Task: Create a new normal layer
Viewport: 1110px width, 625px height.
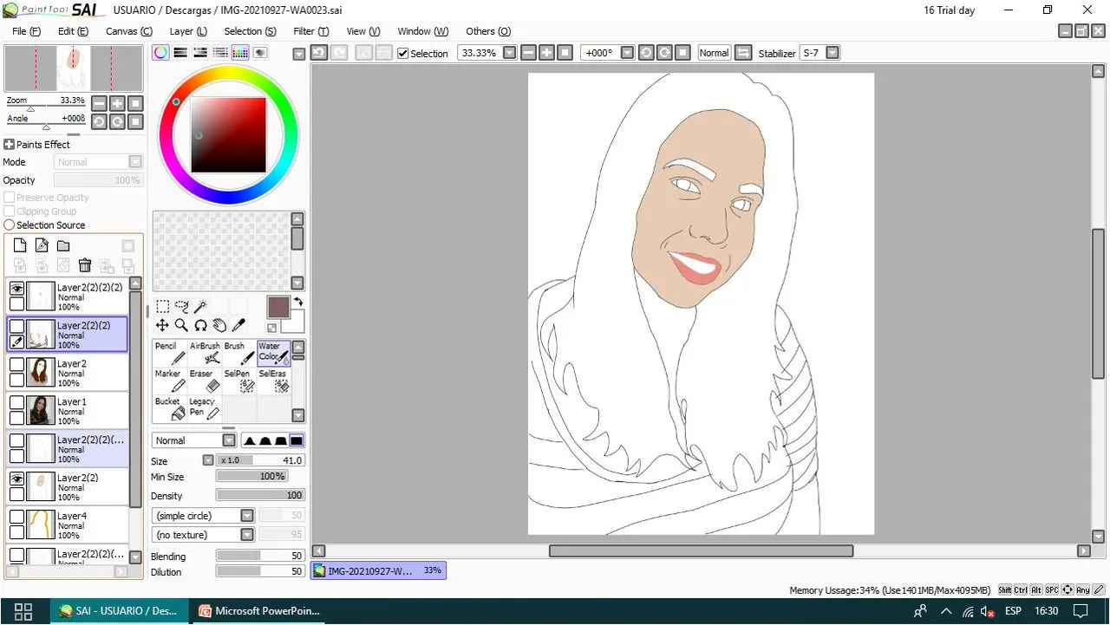Action: coord(20,246)
